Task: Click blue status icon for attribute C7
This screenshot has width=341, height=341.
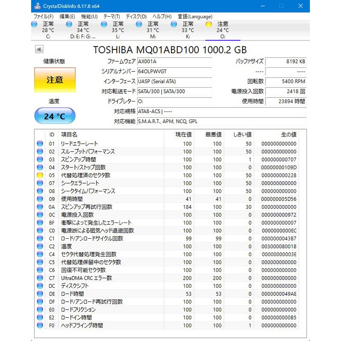Action: pyautogui.click(x=40, y=278)
